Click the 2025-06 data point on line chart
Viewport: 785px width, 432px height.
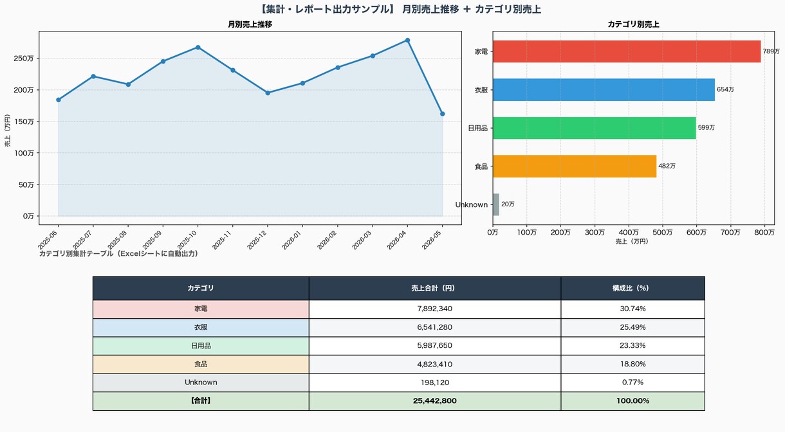[x=59, y=100]
